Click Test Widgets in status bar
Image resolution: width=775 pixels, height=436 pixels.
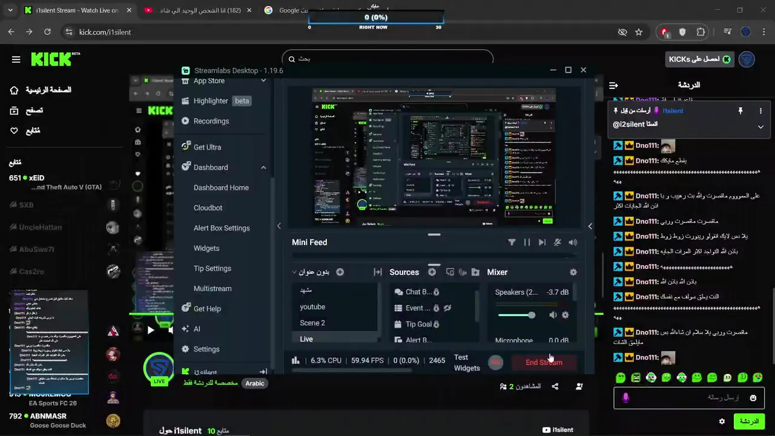(x=466, y=363)
